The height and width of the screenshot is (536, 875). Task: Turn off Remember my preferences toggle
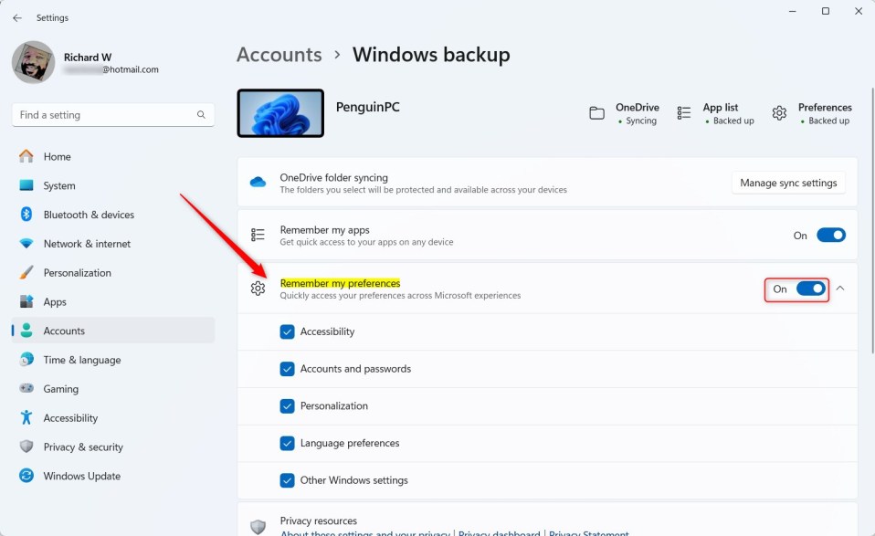[811, 289]
